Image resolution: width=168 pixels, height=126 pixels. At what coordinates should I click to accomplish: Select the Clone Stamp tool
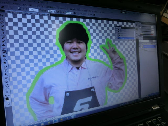click(4, 45)
